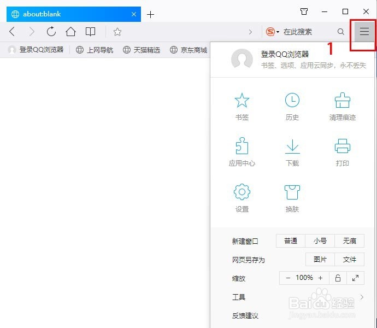This screenshot has height=328, width=377.
Task: Expand the toolbar overflow chevron
Action: 251,32
